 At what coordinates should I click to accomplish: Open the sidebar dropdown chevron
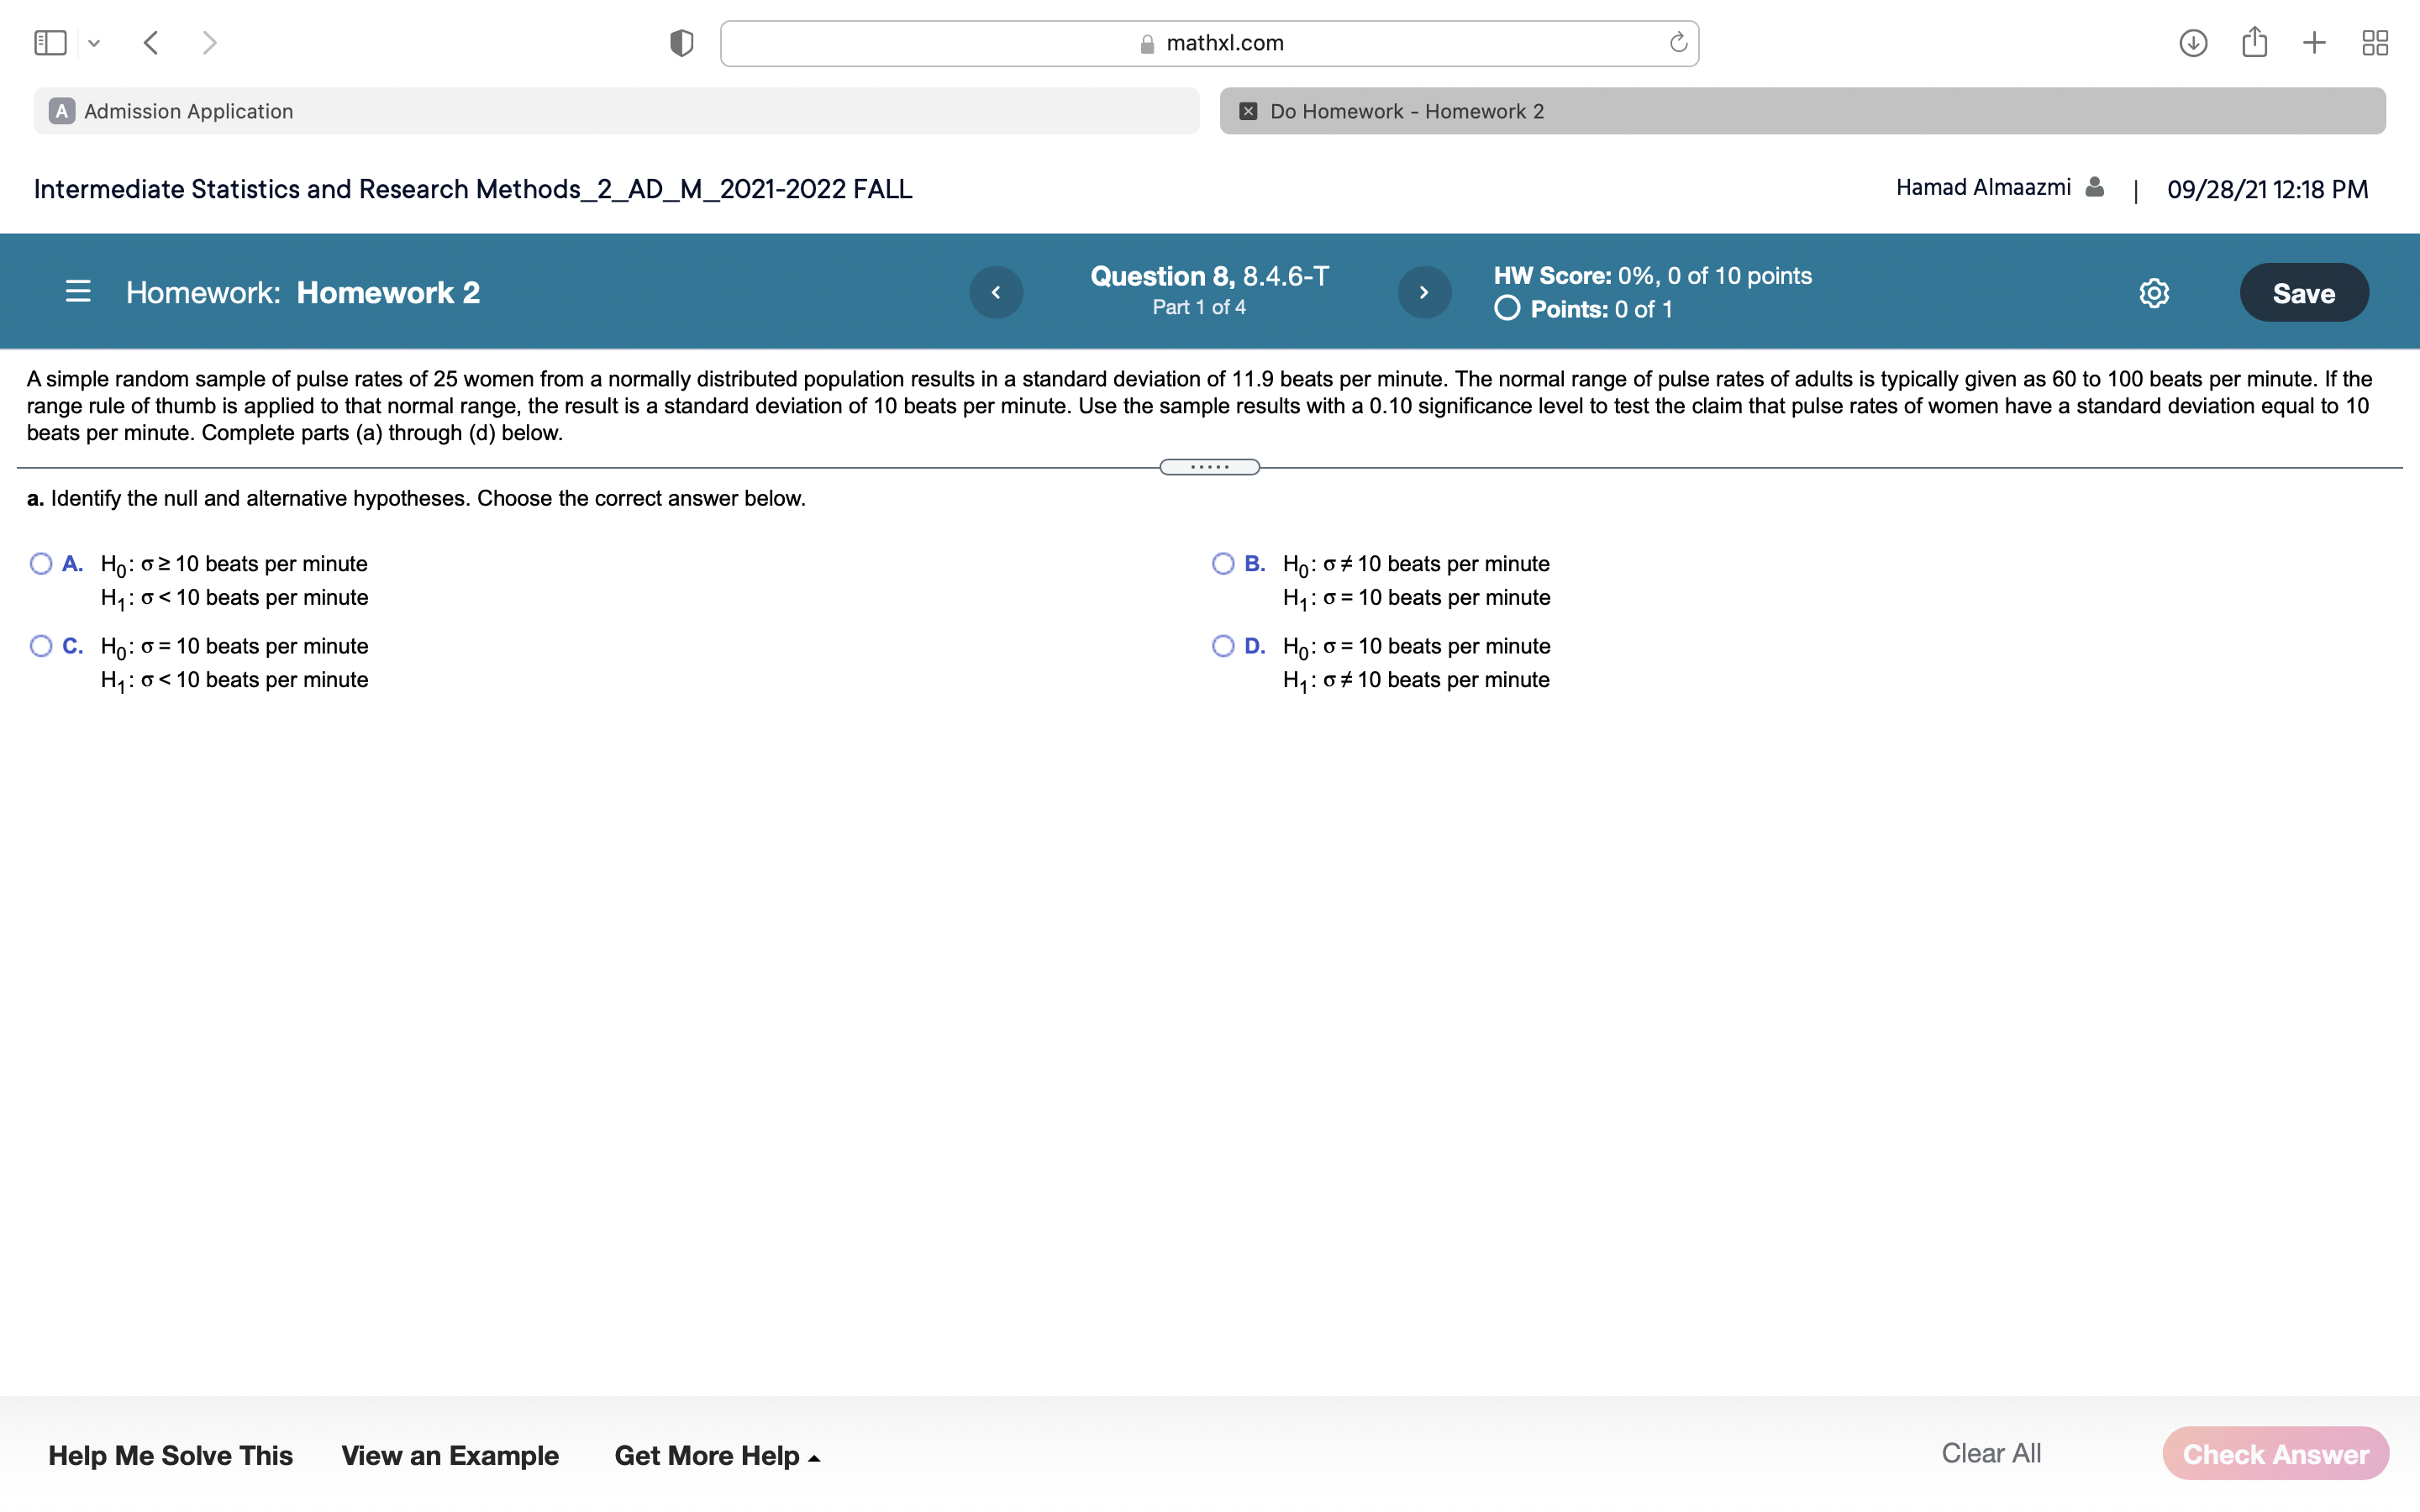tap(94, 43)
